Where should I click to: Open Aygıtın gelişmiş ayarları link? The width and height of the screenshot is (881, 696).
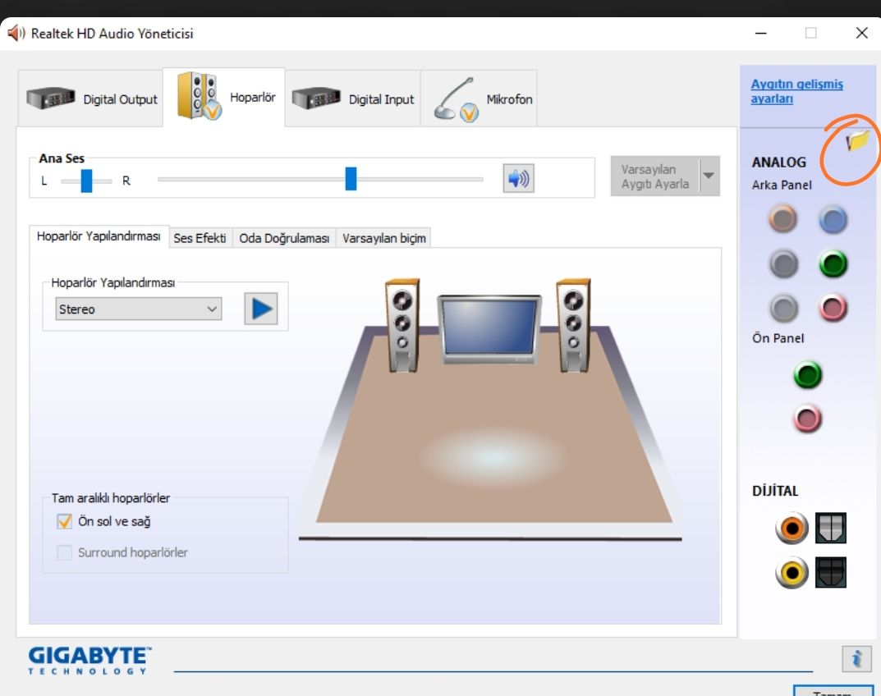tap(796, 91)
